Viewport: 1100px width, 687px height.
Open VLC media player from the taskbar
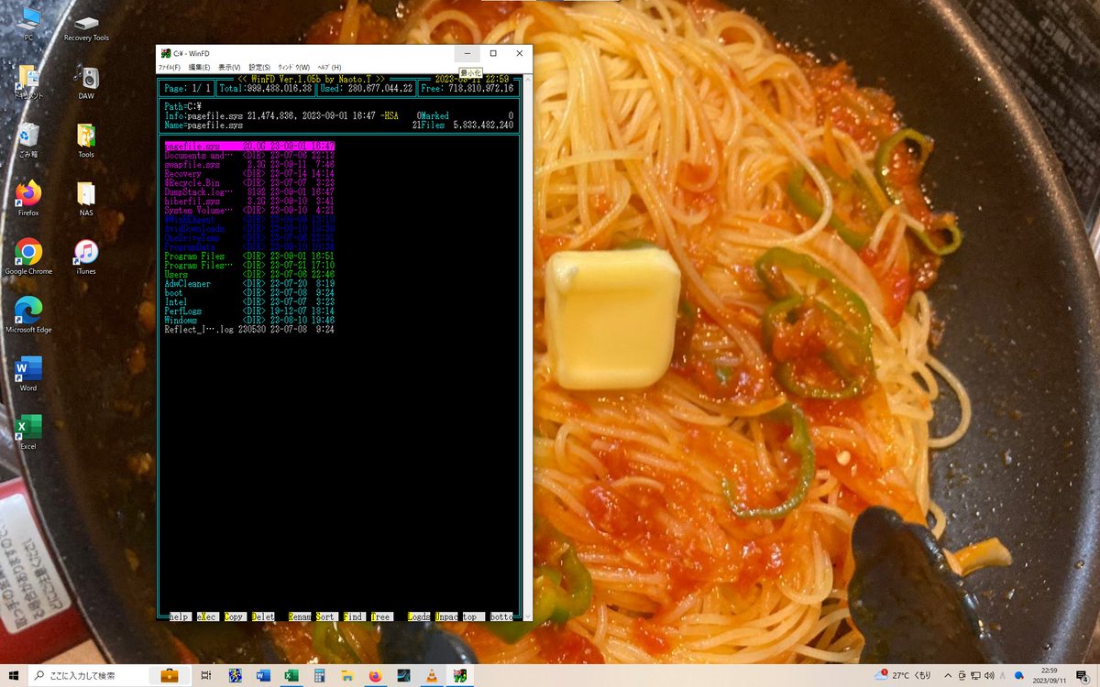pos(431,675)
